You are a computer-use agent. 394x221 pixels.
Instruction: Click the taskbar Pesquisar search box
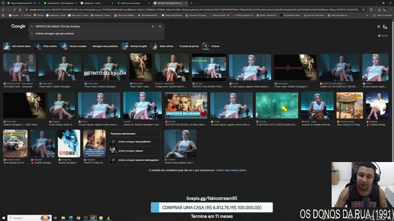[29, 218]
